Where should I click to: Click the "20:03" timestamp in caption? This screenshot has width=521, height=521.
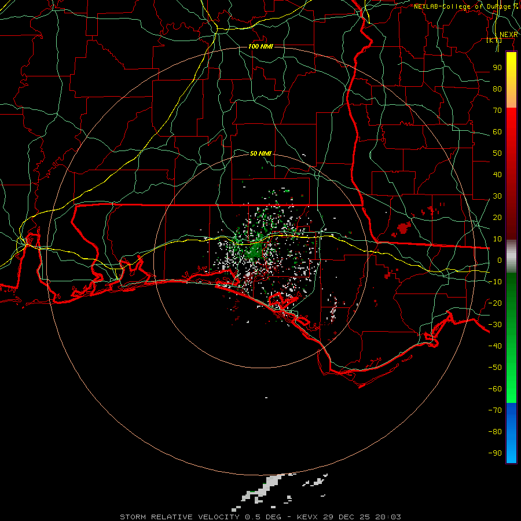pos(388,517)
